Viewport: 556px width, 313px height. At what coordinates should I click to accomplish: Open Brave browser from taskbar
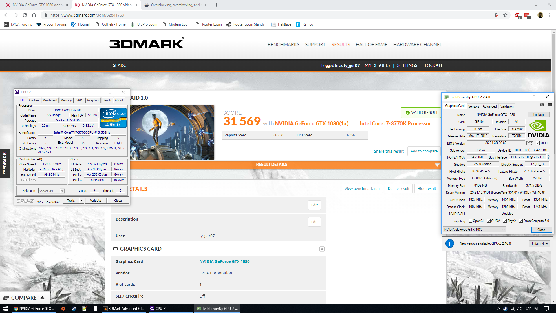[63, 309]
